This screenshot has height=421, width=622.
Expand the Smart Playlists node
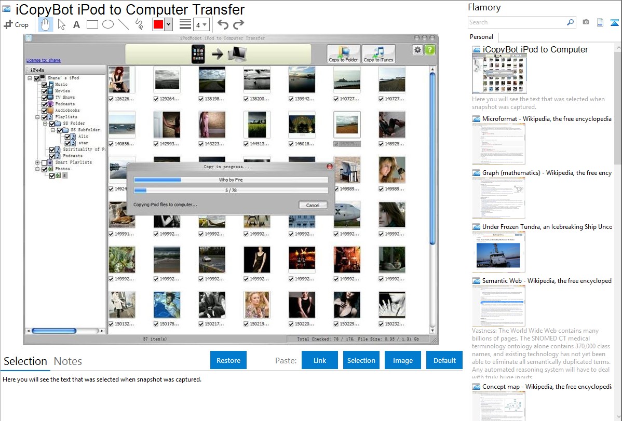[x=38, y=162]
